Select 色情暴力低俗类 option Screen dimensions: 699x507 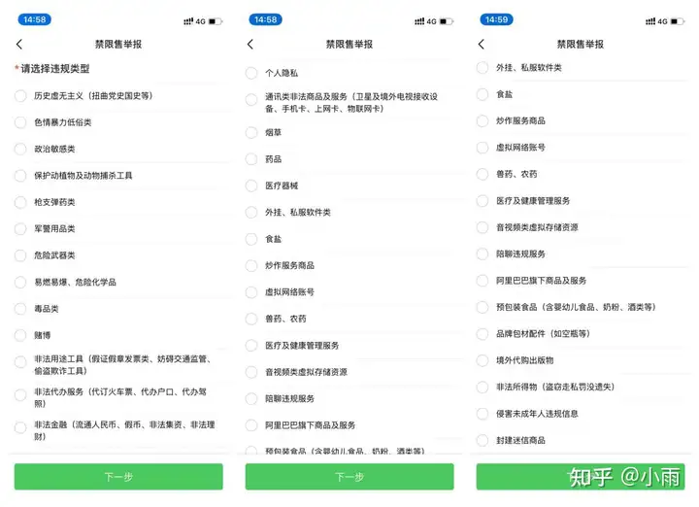pos(20,122)
